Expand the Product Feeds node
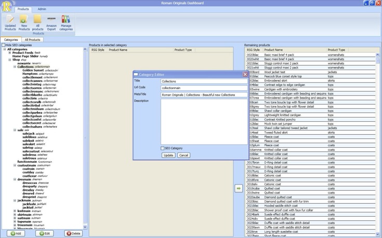 [9, 52]
